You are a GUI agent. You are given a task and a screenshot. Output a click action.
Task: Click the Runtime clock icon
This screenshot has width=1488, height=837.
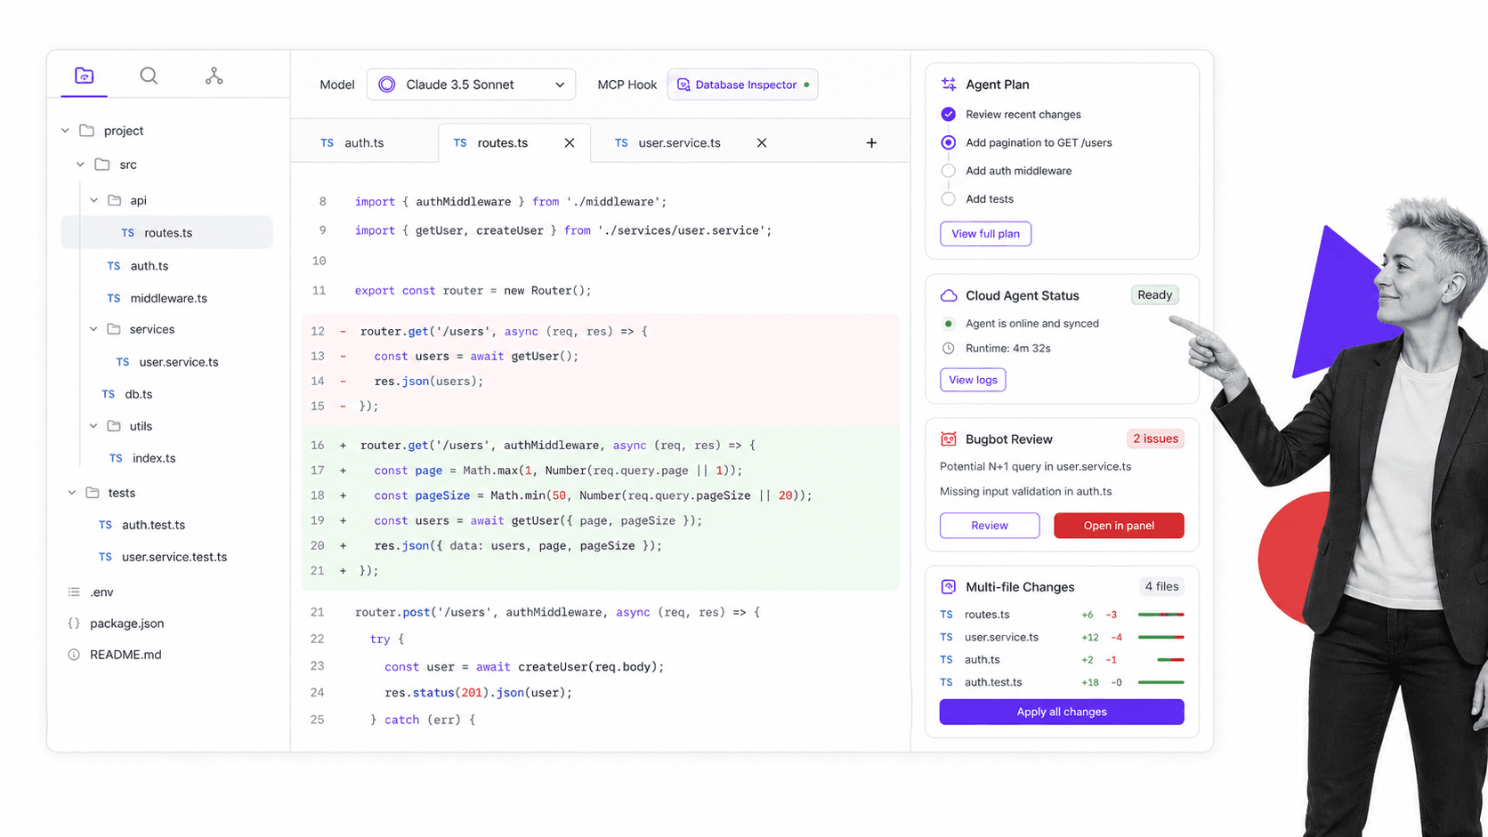949,349
